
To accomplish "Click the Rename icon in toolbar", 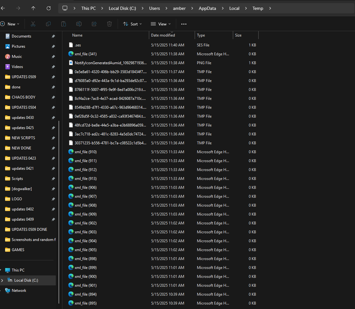I will click(x=79, y=24).
